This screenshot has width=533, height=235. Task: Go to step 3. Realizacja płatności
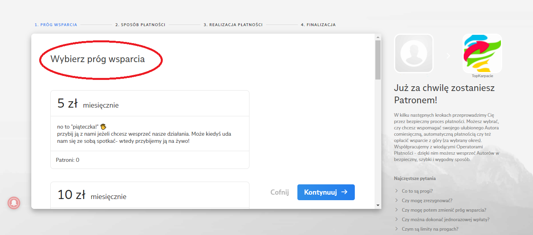233,25
